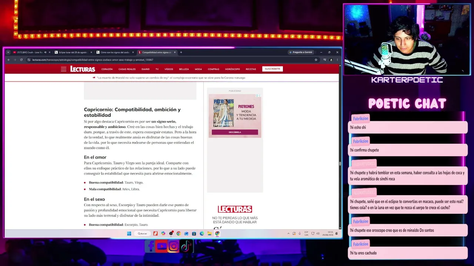Click the 'Pregunta a Gemini' button
The height and width of the screenshot is (266, 474).
pyautogui.click(x=301, y=52)
